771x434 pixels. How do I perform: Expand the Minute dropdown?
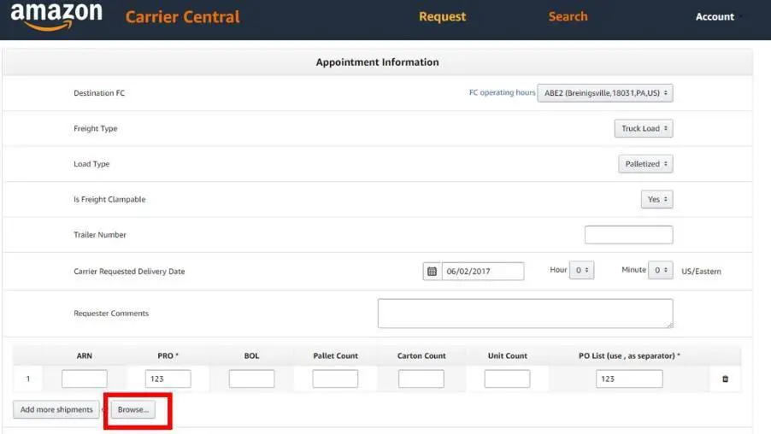click(x=660, y=270)
